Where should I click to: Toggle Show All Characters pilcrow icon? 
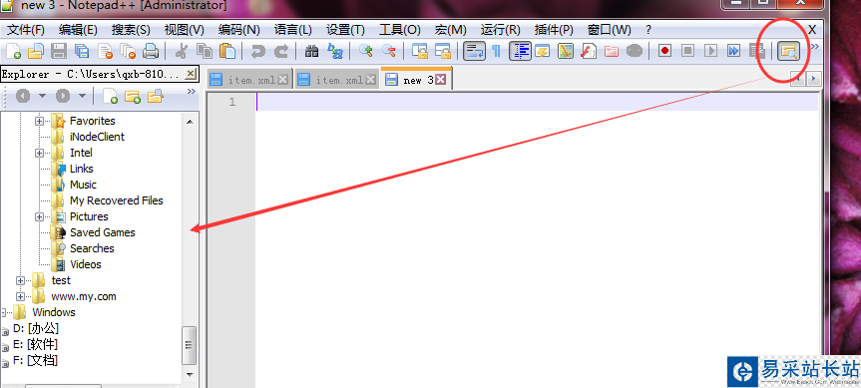click(496, 51)
